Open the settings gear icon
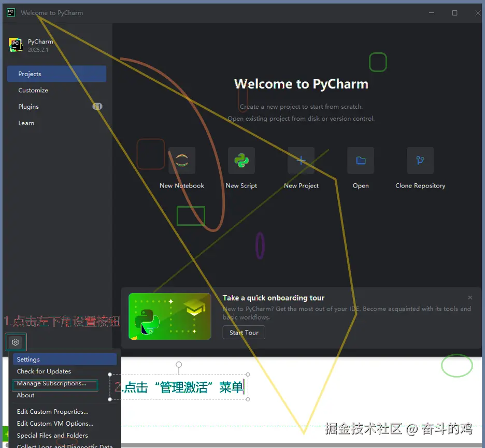 click(16, 342)
